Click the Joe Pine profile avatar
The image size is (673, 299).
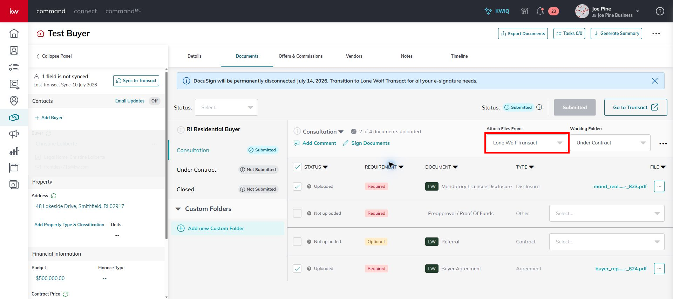click(582, 11)
